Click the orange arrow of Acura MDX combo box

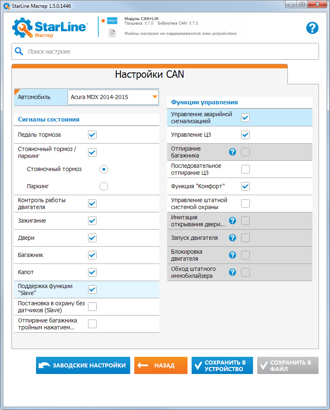pyautogui.click(x=155, y=97)
